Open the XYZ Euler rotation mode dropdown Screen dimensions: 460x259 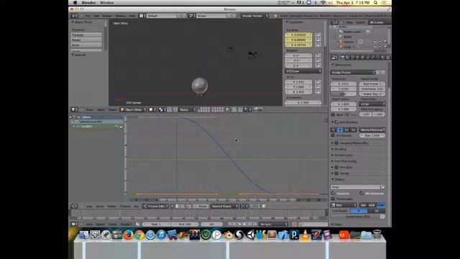point(303,71)
